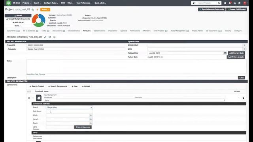253x142 pixels.
Task: Switch to Discussions tab
Action: pyautogui.click(x=59, y=31)
